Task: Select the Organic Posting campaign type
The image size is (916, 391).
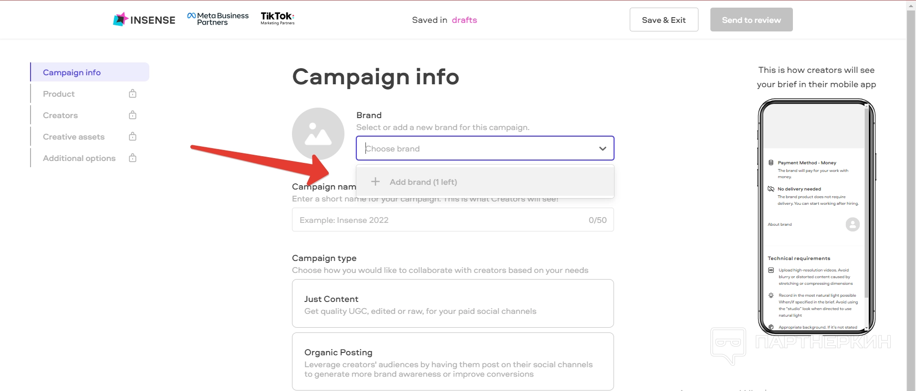Action: [452, 361]
